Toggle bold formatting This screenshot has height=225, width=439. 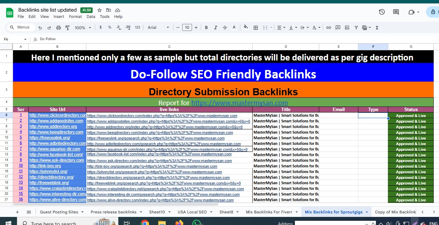[206, 27]
